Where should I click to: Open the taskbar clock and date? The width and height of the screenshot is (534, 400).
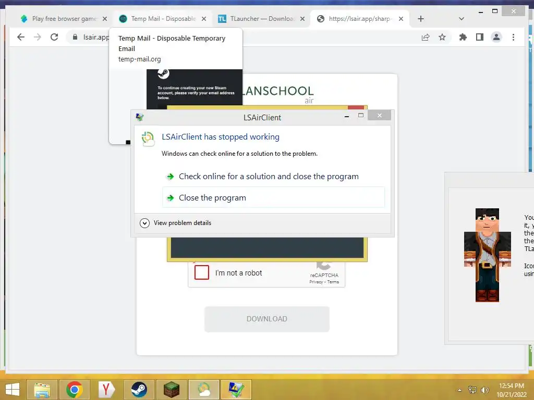coord(512,390)
